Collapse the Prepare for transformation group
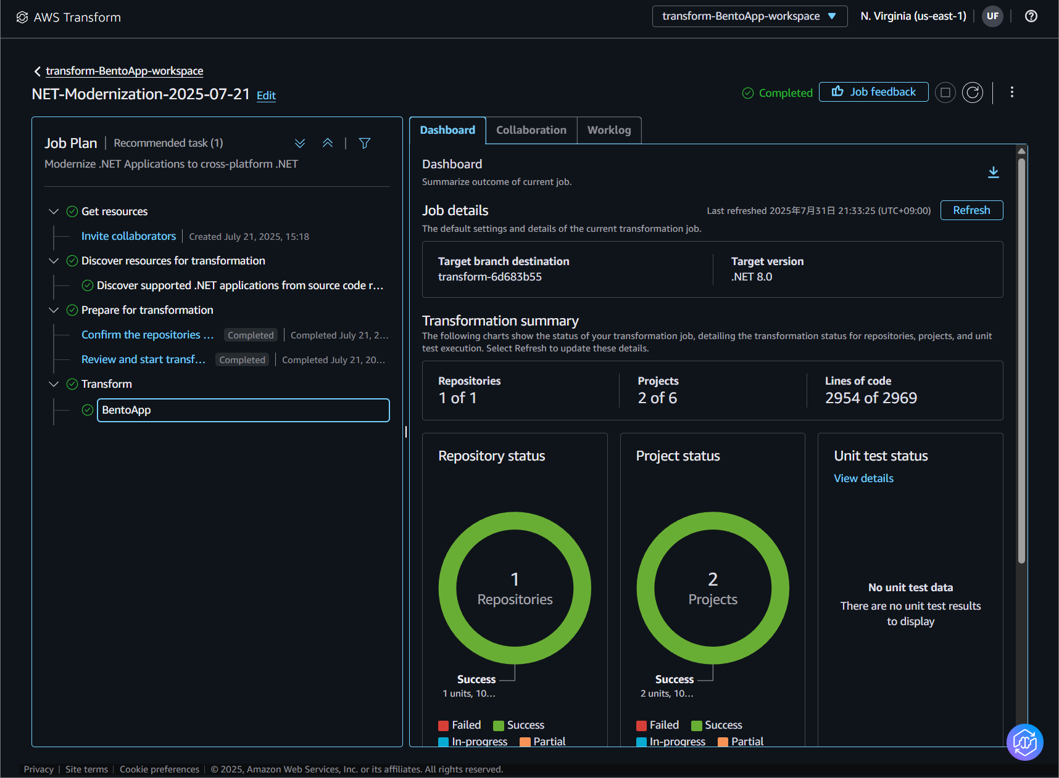This screenshot has height=778, width=1059. click(54, 310)
